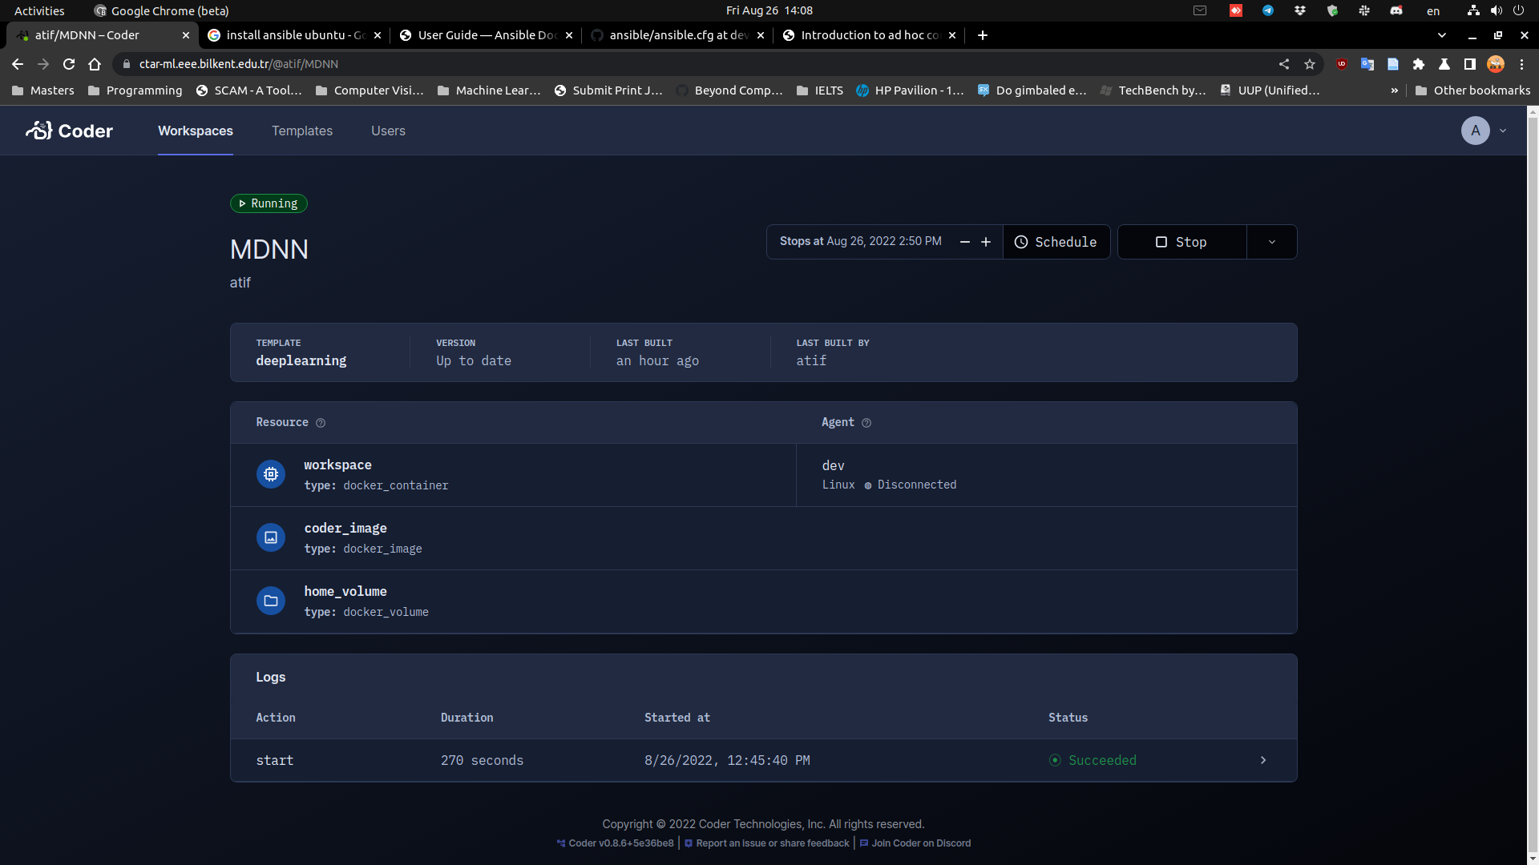Switch to ansible/ansible.cfg GitHub tab

(677, 35)
